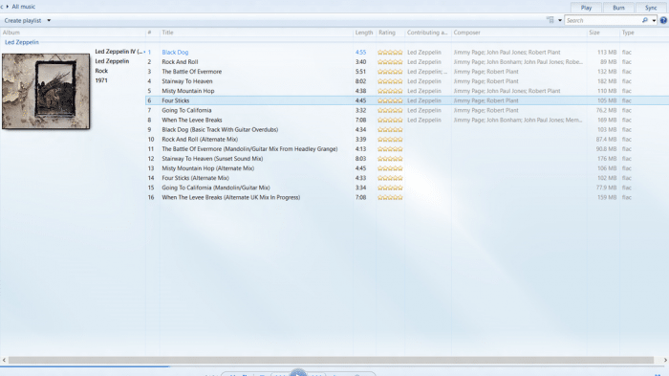Sort by the Title column header
This screenshot has height=376, width=669.
[x=167, y=33]
